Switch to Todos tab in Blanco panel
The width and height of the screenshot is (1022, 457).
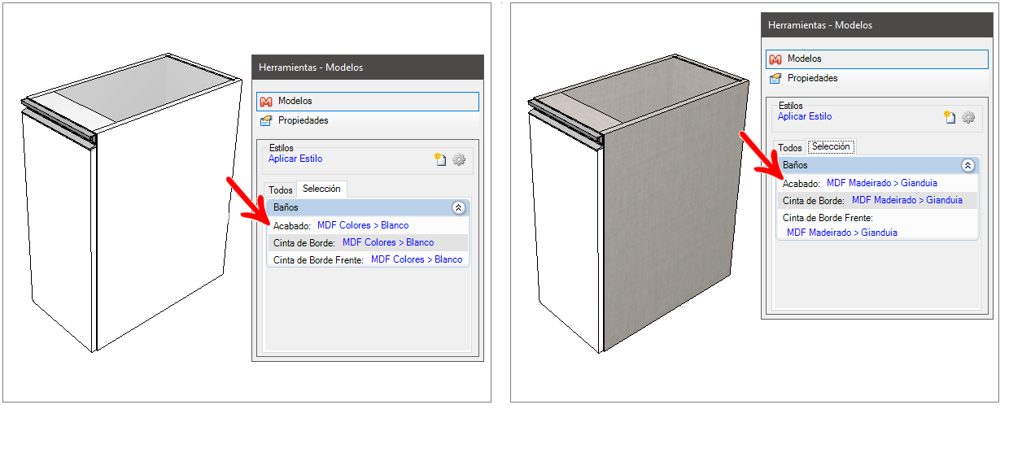coord(280,189)
